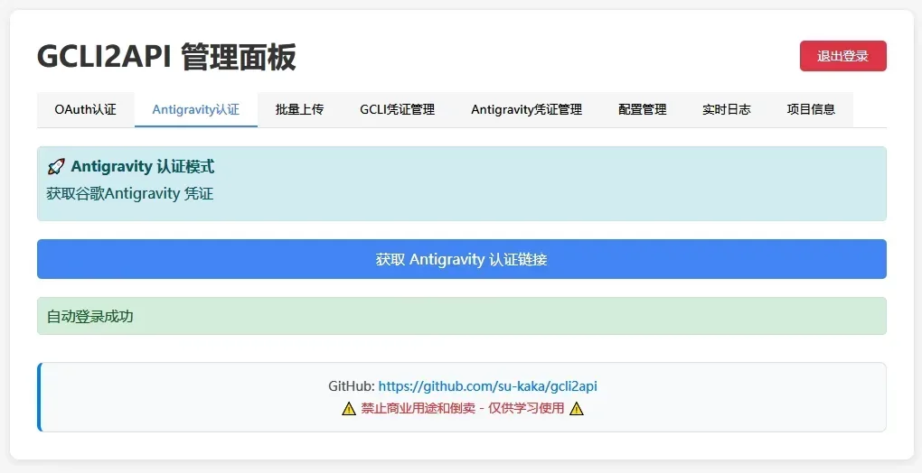Click the right warning triangle icon
922x473 pixels.
(577, 408)
